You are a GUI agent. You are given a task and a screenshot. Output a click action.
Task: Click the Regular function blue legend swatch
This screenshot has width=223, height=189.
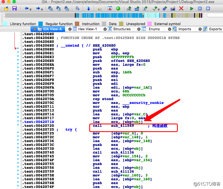coord(41,24)
